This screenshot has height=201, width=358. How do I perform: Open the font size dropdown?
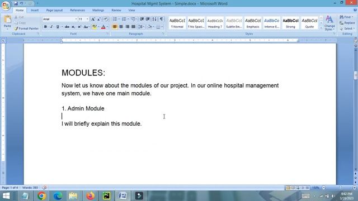click(x=87, y=19)
